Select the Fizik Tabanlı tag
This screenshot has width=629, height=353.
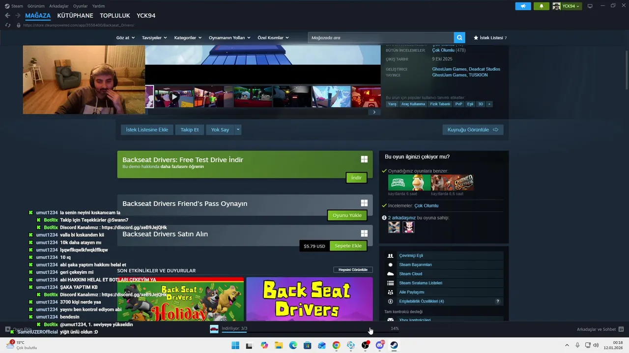point(440,104)
